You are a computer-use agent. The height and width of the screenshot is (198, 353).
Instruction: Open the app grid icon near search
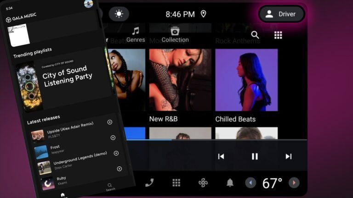278,35
